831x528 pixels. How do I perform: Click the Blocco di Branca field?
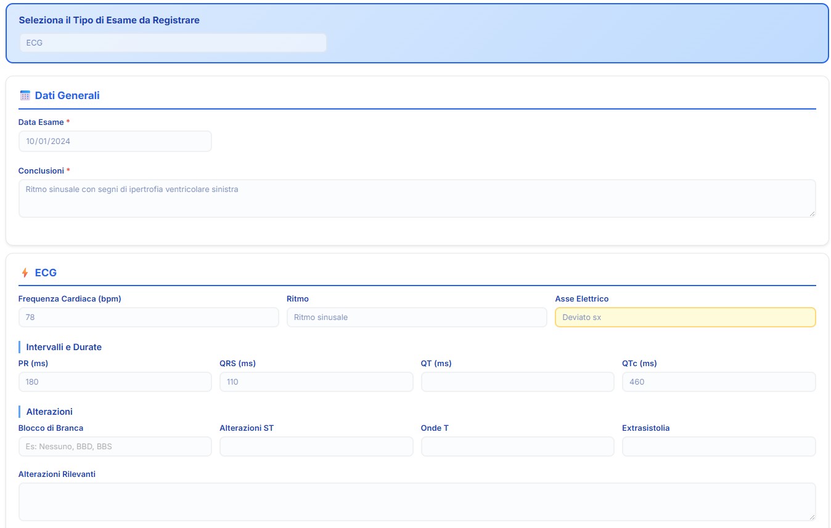115,446
